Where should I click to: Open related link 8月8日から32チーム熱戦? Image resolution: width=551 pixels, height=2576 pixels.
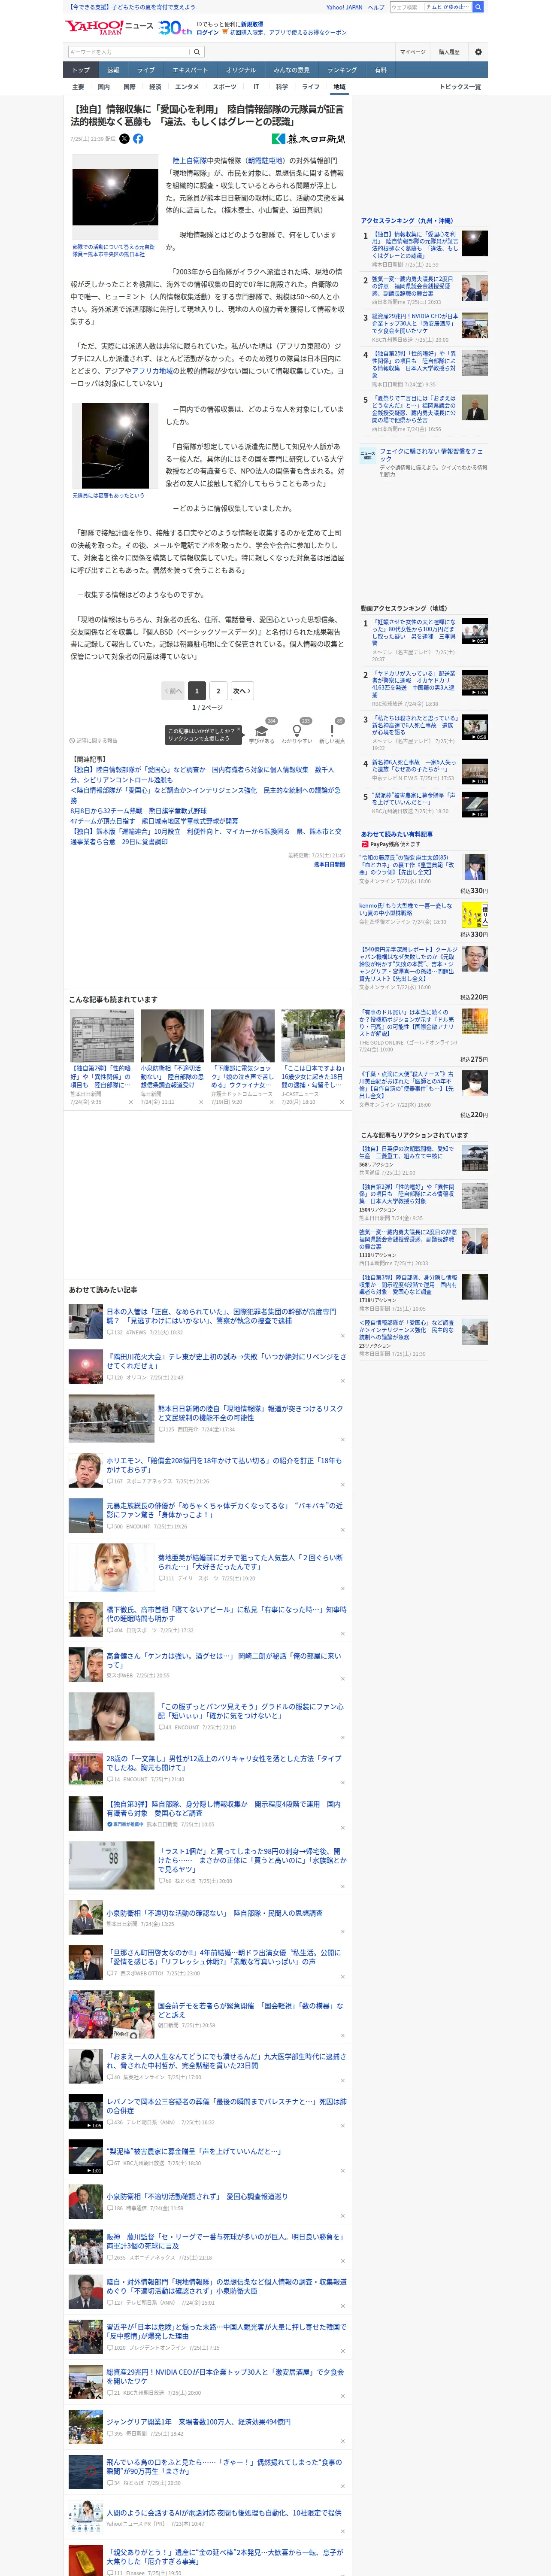click(x=139, y=811)
